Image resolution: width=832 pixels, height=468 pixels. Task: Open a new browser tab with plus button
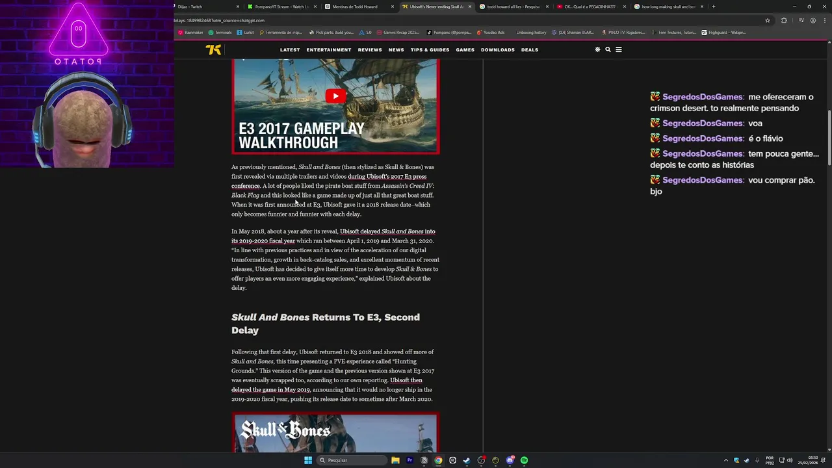[x=713, y=6]
